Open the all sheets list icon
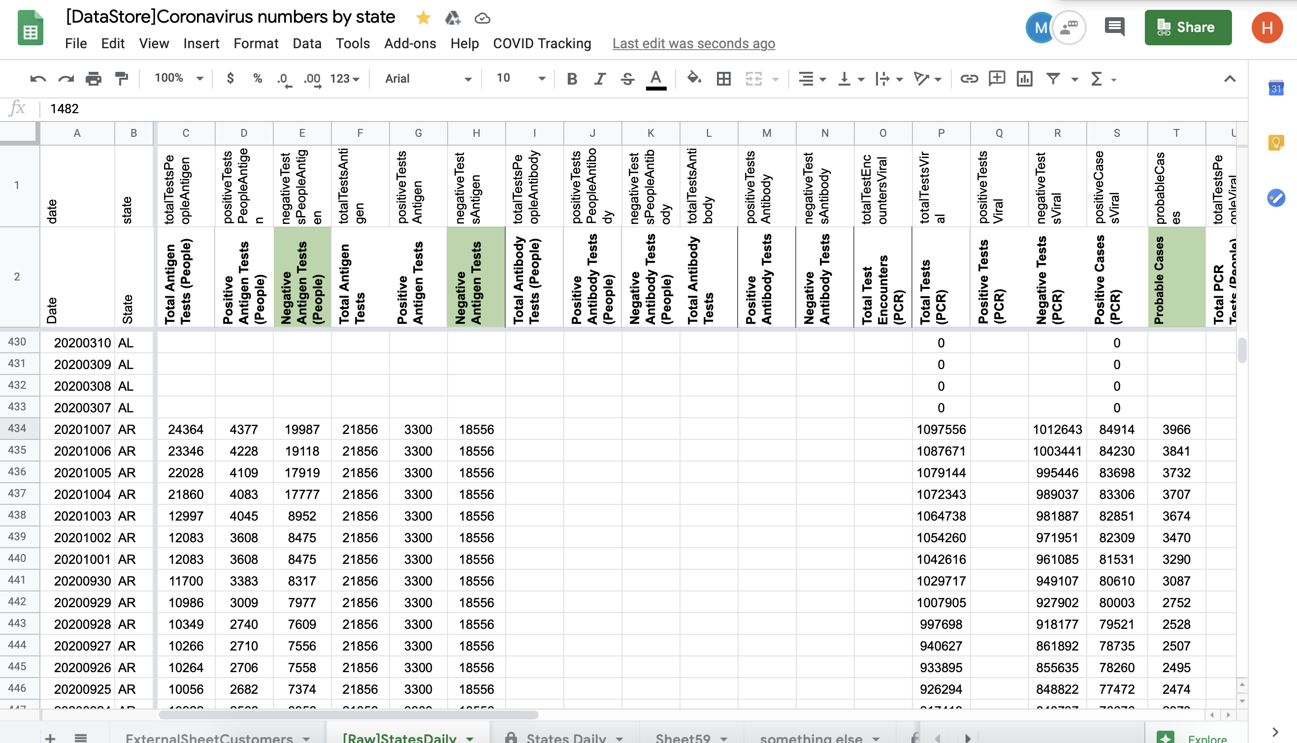Screen dimensions: 1297x743 [x=80, y=738]
